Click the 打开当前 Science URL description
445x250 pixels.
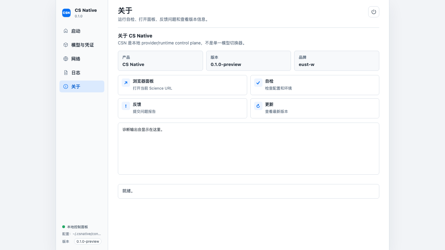pyautogui.click(x=152, y=88)
